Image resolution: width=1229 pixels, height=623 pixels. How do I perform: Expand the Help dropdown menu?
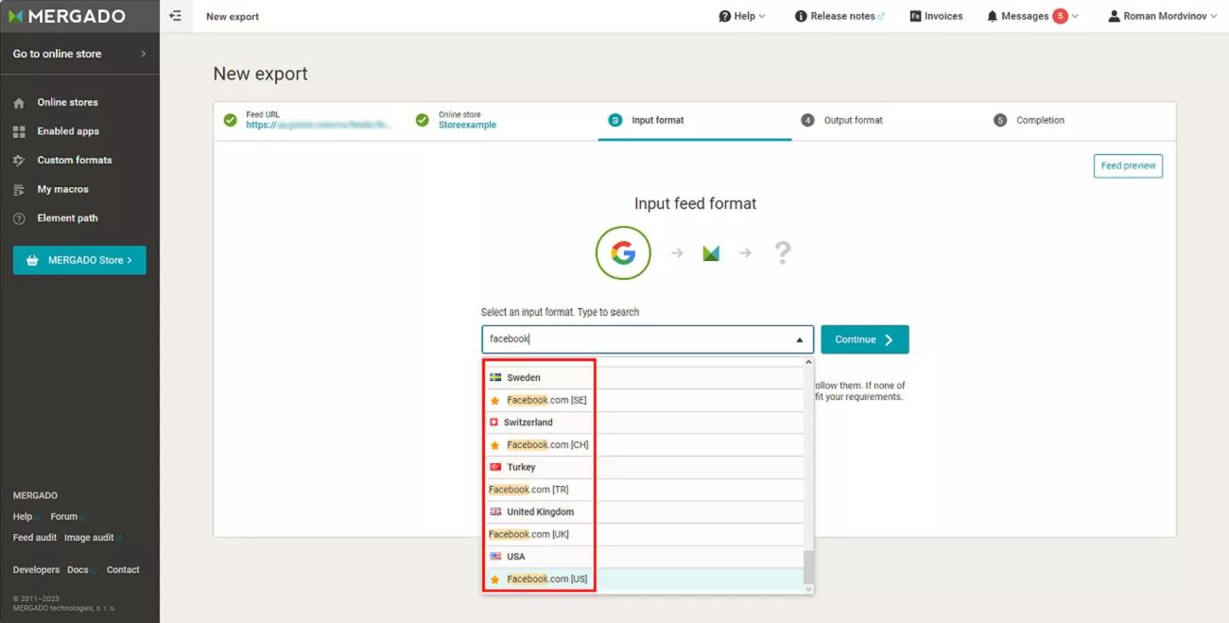point(742,16)
